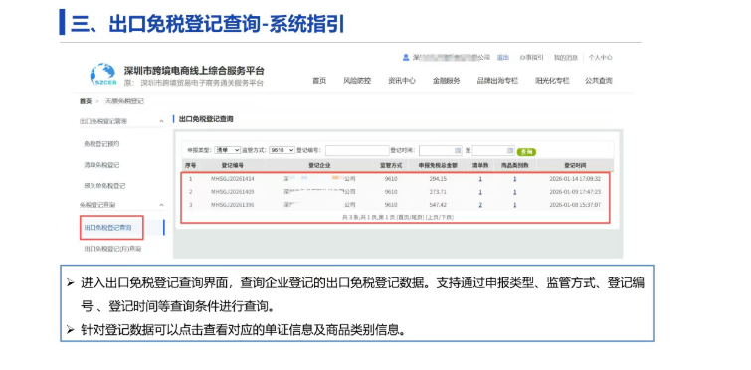
Task: Focus the 登记时间 end date field
Action: click(493, 151)
